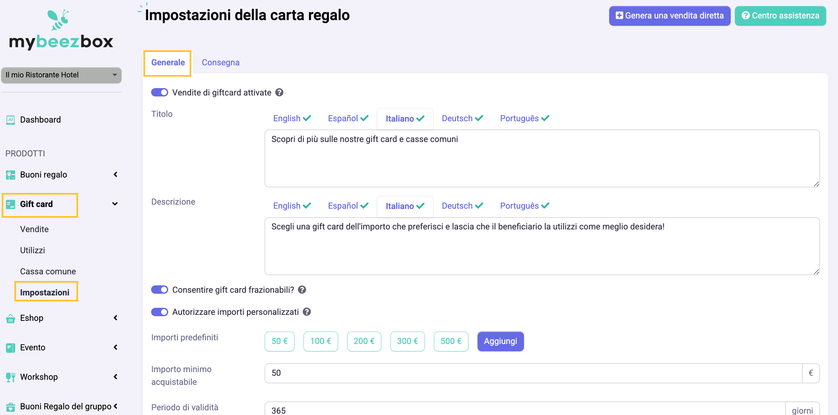Disable Consentire gift card frazionabili switch

coord(159,290)
